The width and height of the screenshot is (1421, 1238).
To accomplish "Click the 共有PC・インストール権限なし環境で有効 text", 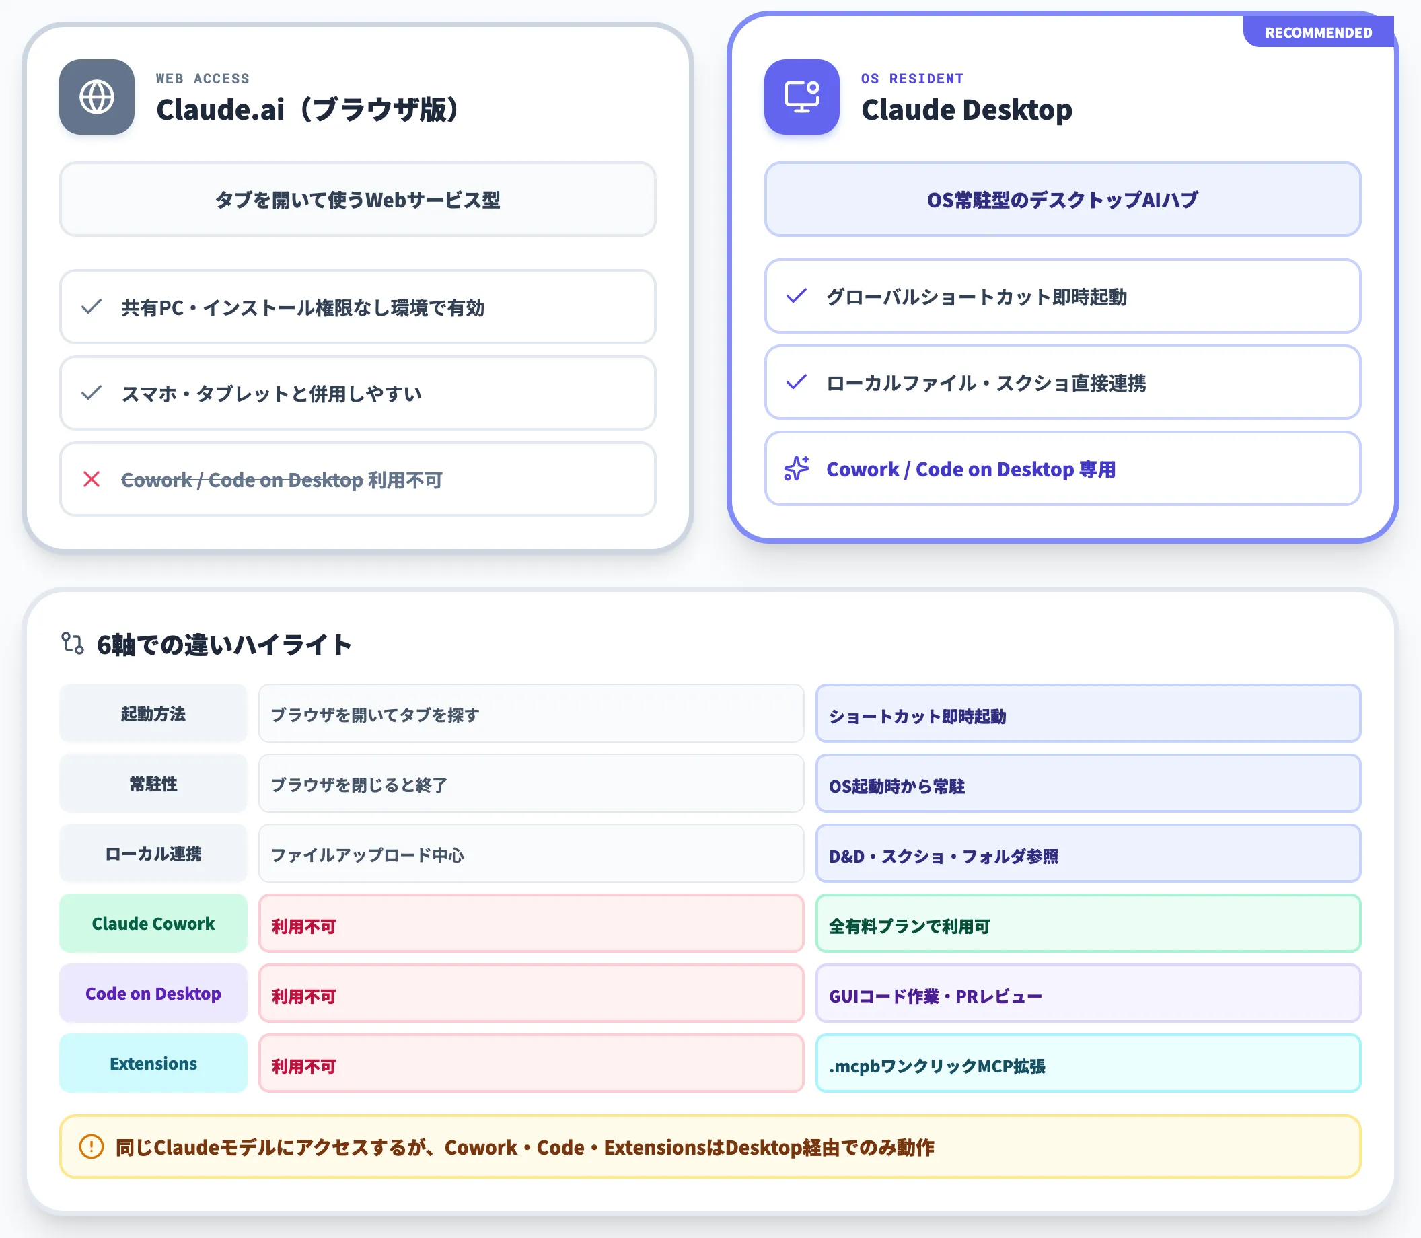I will click(x=303, y=307).
